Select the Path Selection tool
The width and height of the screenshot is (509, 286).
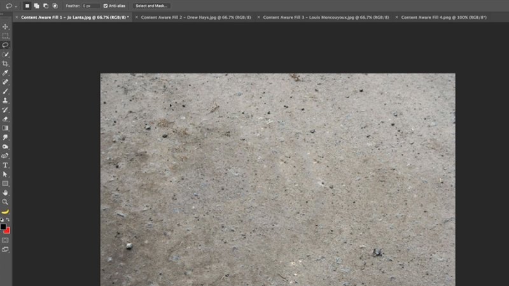[5, 174]
